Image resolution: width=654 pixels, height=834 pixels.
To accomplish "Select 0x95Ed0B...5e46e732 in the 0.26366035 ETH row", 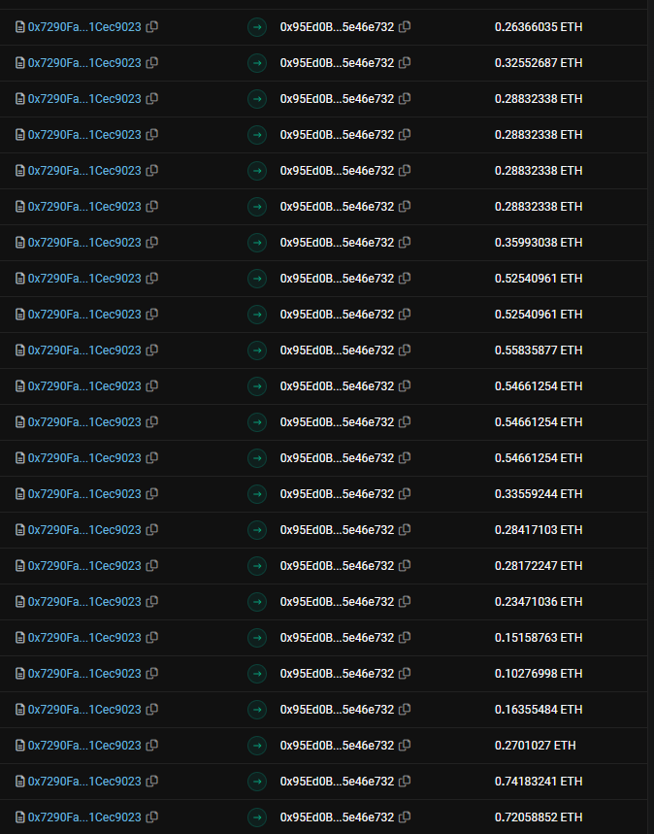I will pyautogui.click(x=337, y=26).
